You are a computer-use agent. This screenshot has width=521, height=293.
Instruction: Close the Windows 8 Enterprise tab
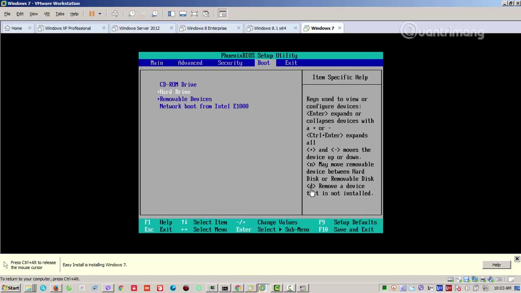(x=239, y=28)
